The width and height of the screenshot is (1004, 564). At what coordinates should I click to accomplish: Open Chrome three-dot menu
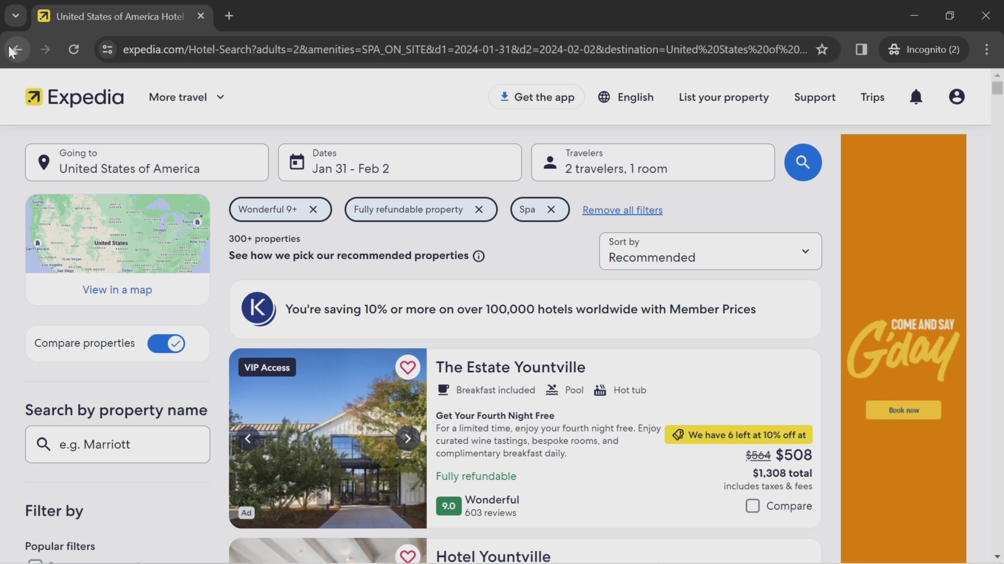[986, 49]
